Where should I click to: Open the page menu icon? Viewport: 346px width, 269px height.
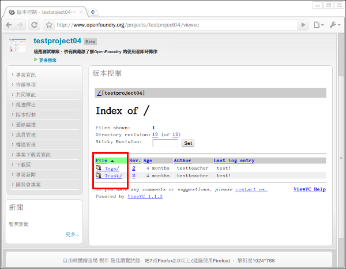[x=319, y=25]
